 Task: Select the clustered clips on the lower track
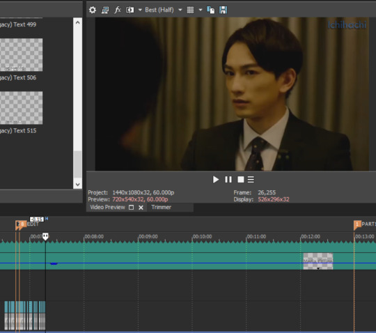click(x=25, y=316)
